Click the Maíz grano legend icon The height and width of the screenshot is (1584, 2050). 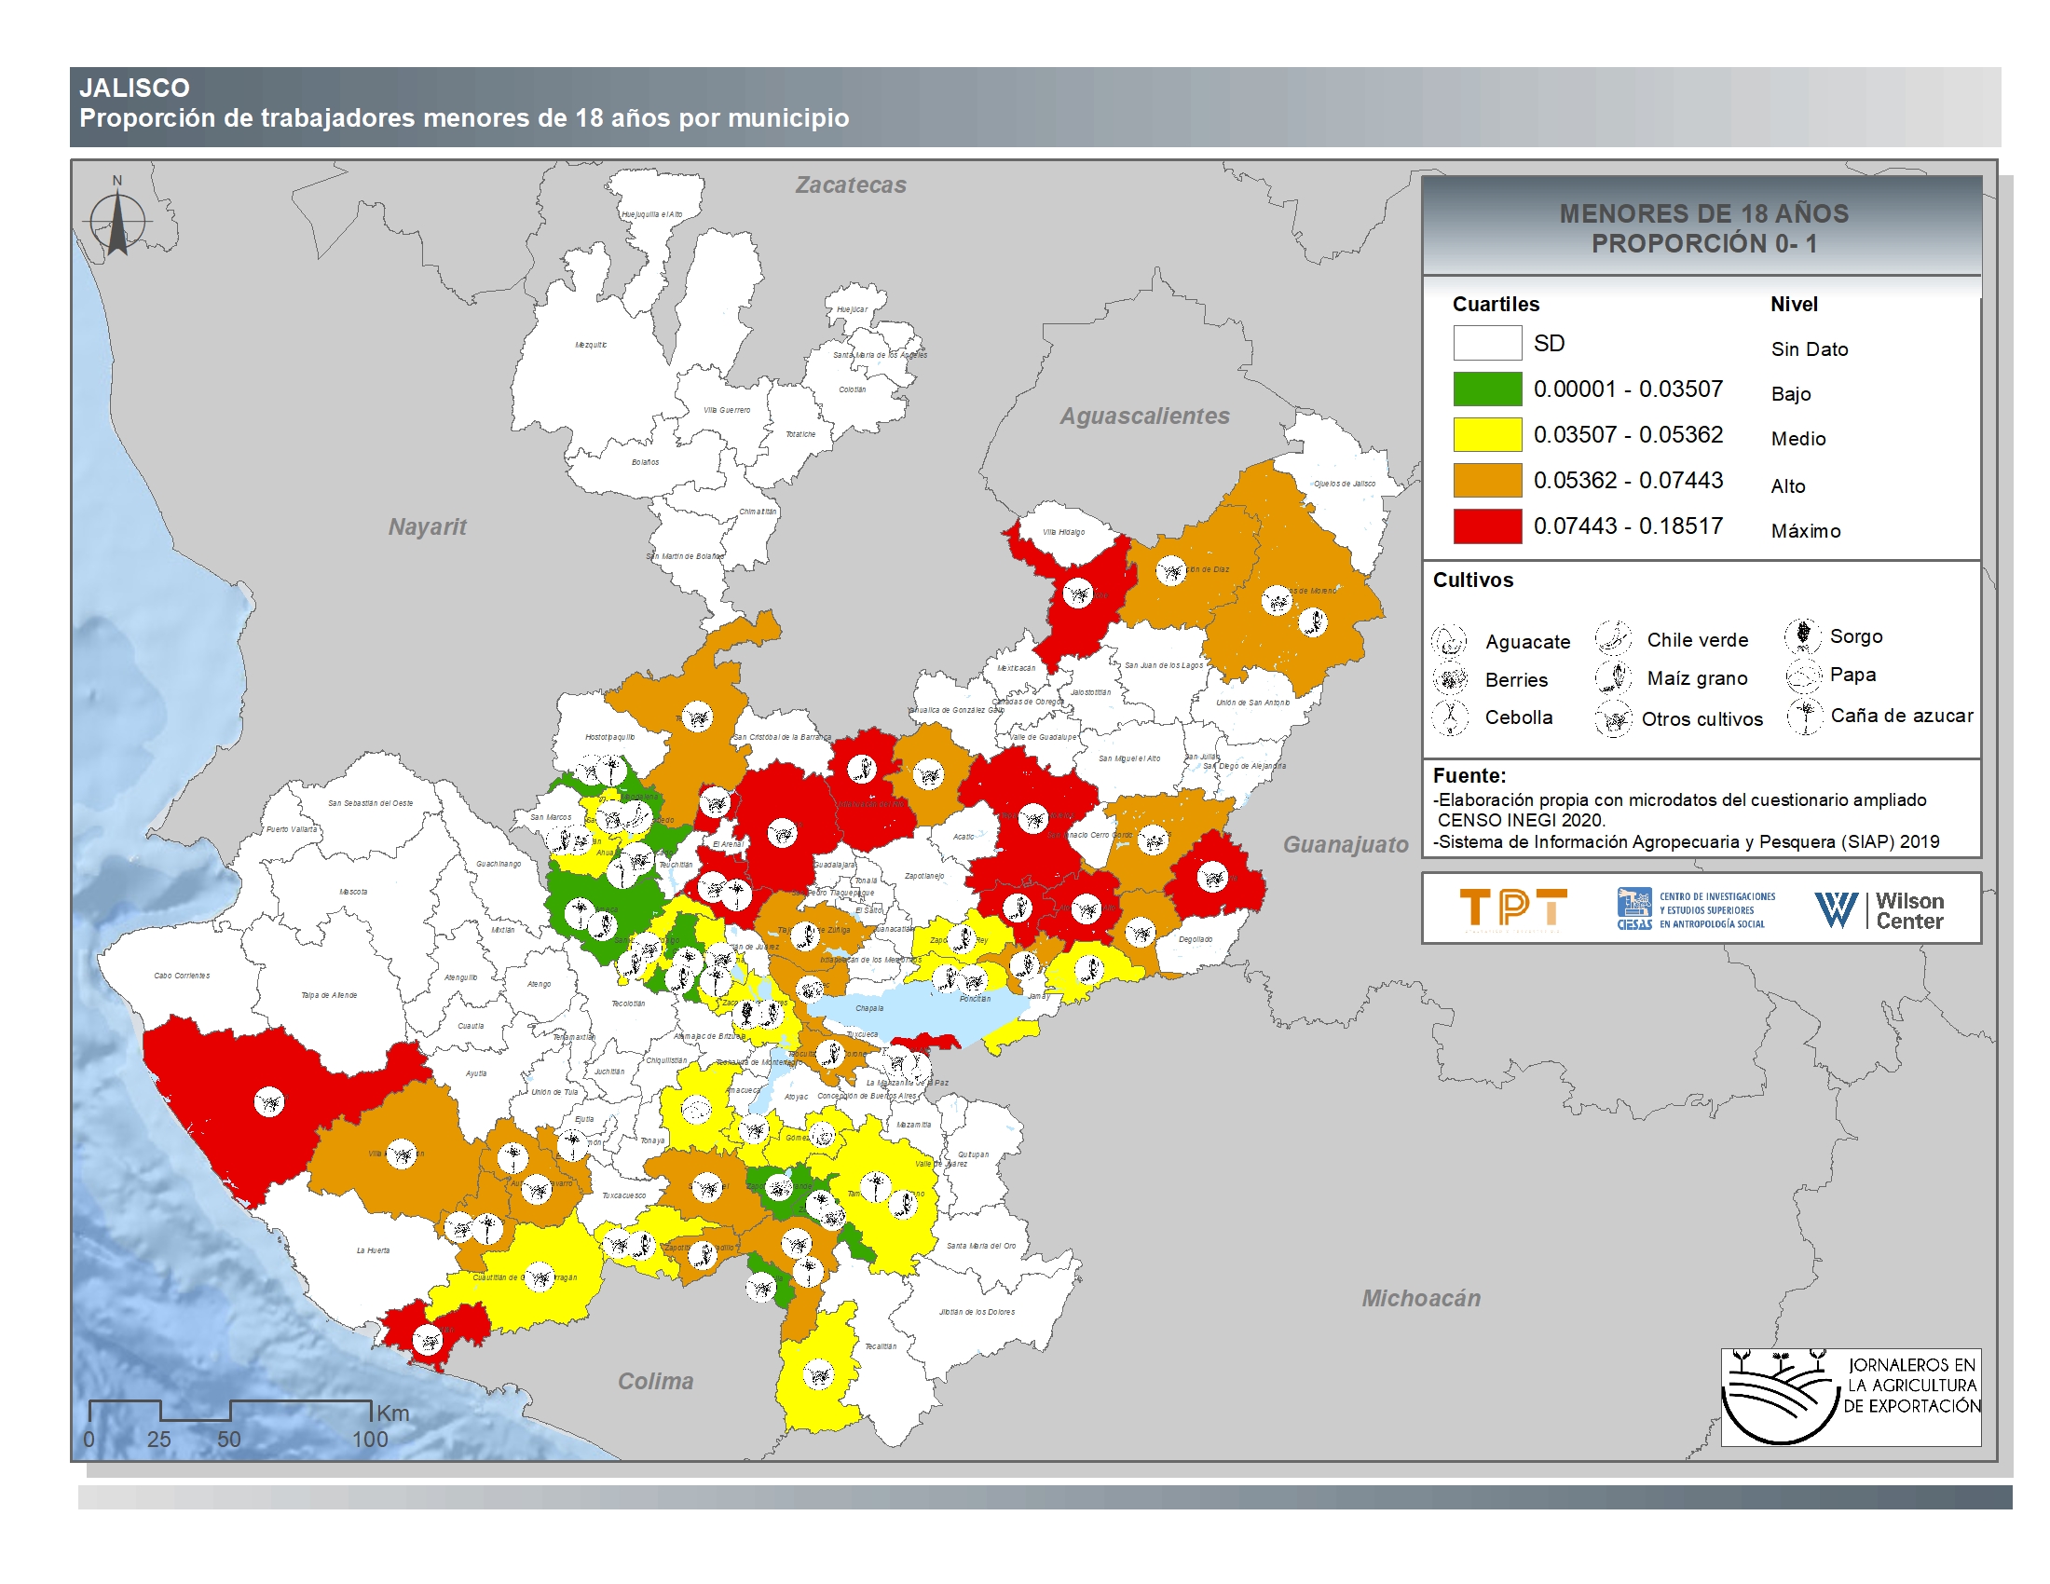click(x=1614, y=676)
